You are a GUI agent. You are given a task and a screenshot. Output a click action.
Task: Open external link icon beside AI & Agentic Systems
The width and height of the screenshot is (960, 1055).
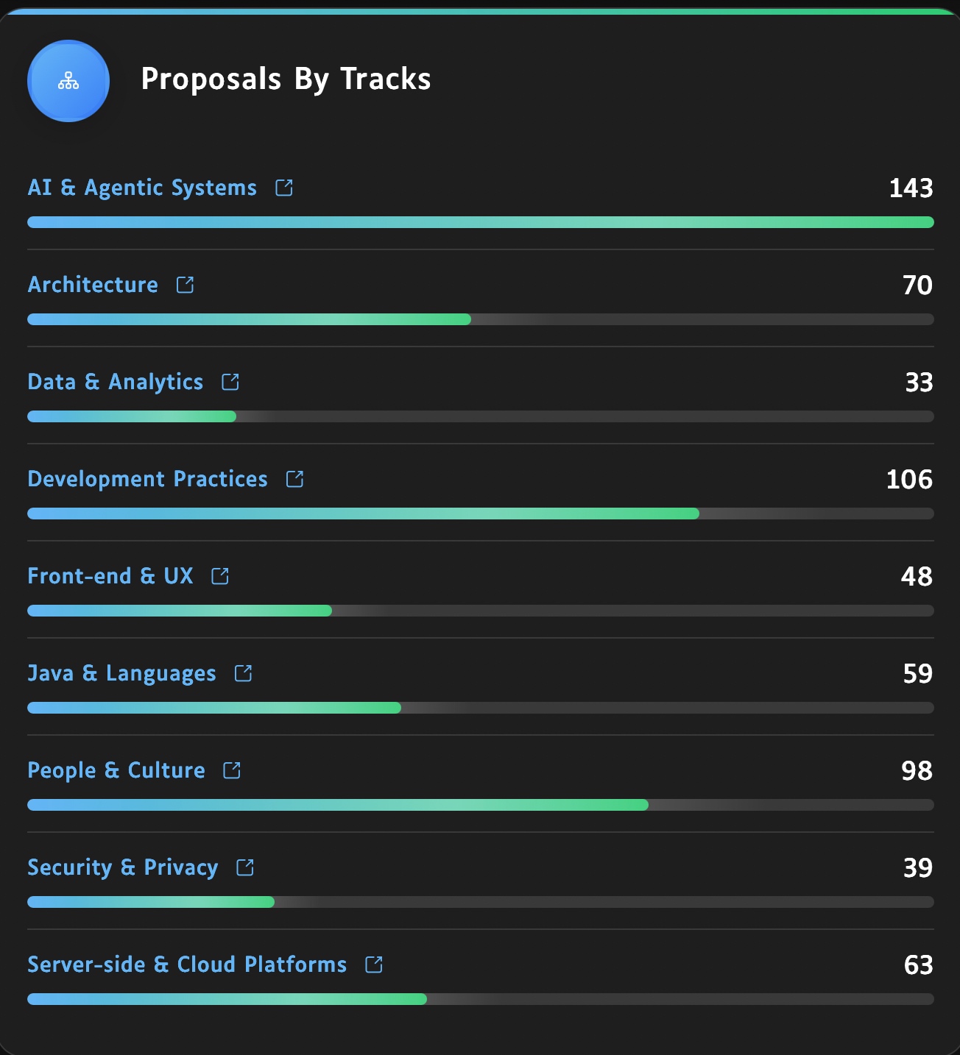(x=284, y=188)
